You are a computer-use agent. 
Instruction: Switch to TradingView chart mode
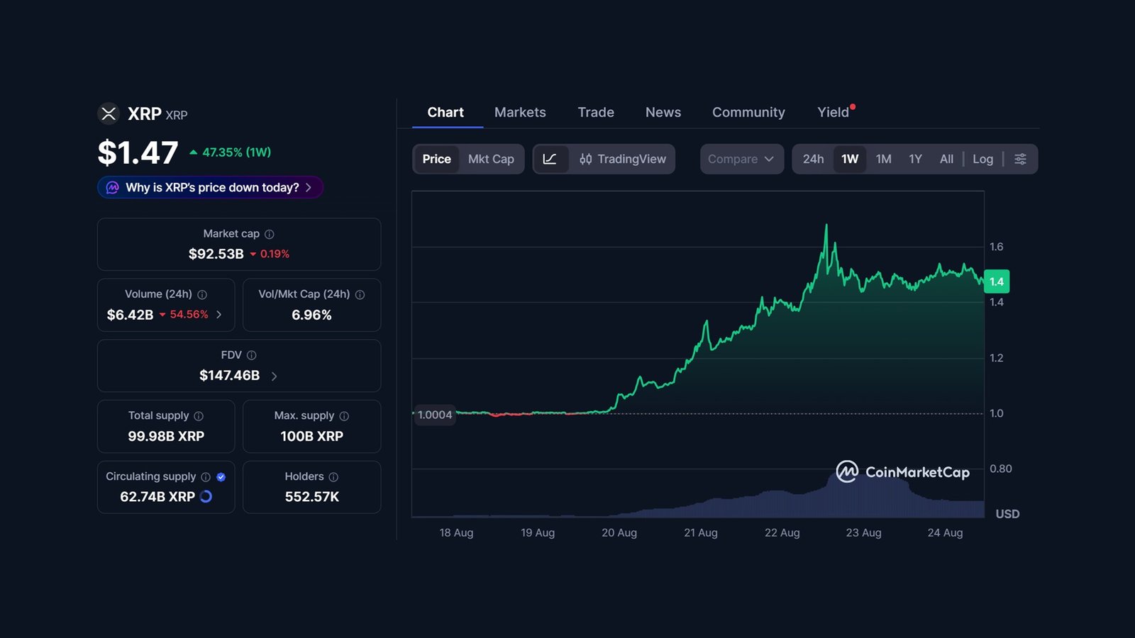pos(622,159)
